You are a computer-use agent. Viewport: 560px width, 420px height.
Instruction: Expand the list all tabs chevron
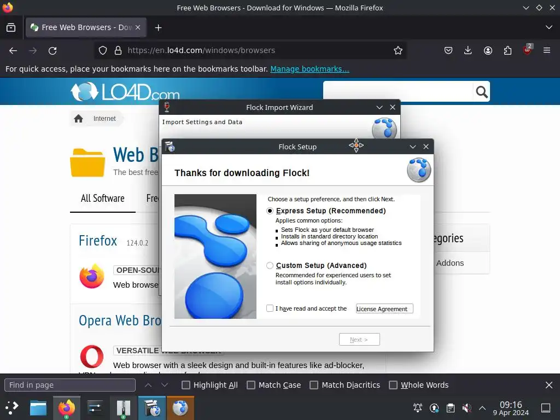tap(549, 27)
